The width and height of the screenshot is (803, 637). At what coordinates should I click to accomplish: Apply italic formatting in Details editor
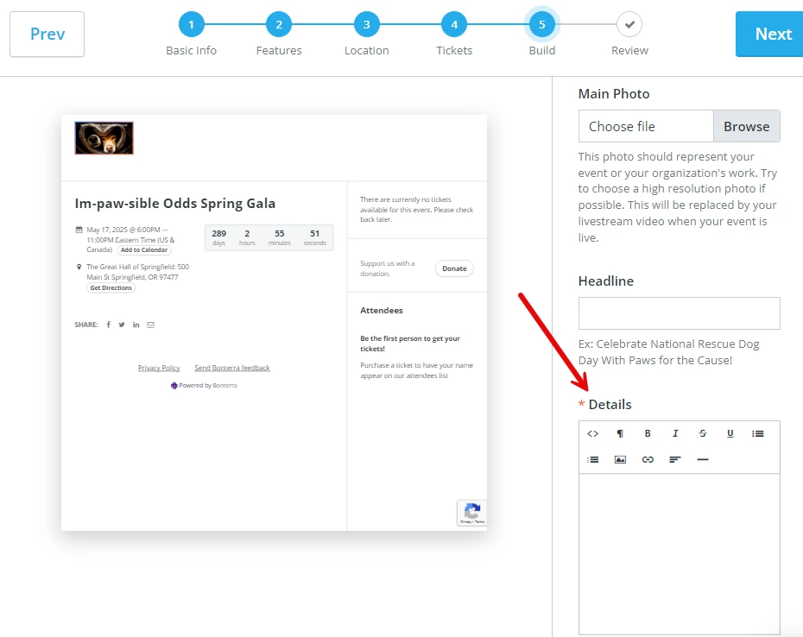click(675, 433)
